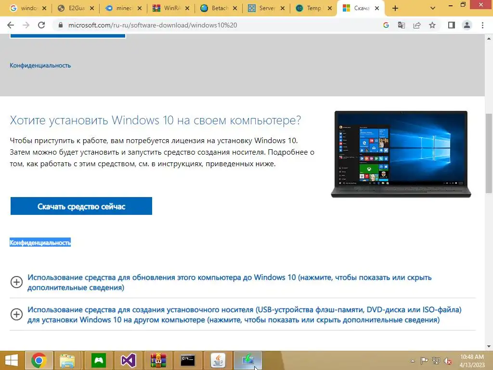Open the network icon in system tray

(436, 360)
